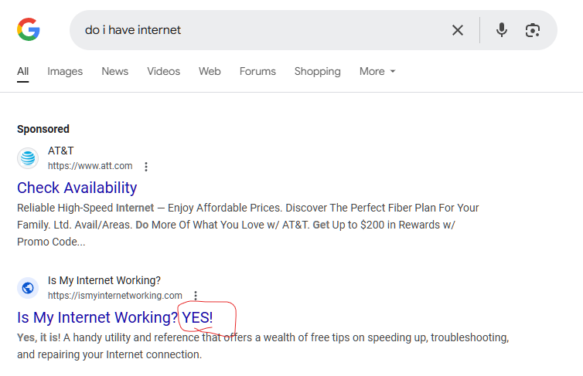Open three-dot options for ismyinternetworking result
Screen dimensions: 583x376
point(196,296)
